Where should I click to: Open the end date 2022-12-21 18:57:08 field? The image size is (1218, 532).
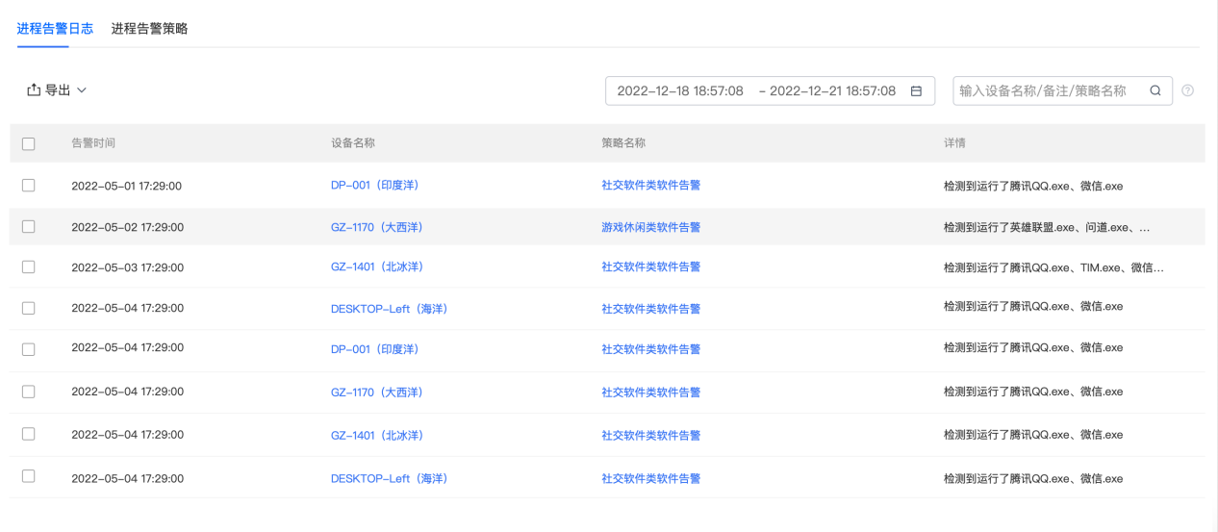pos(832,91)
